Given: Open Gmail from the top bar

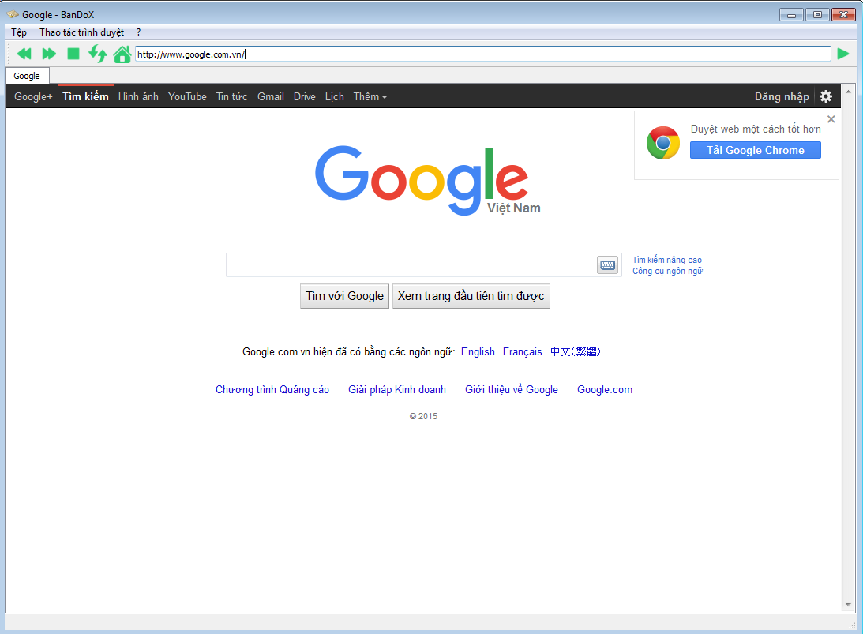Looking at the screenshot, I should click(x=271, y=97).
